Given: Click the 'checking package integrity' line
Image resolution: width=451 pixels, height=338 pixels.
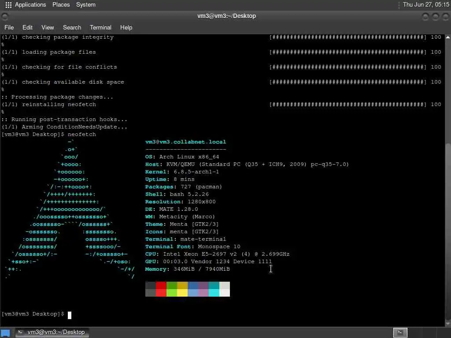Looking at the screenshot, I should pyautogui.click(x=58, y=37).
